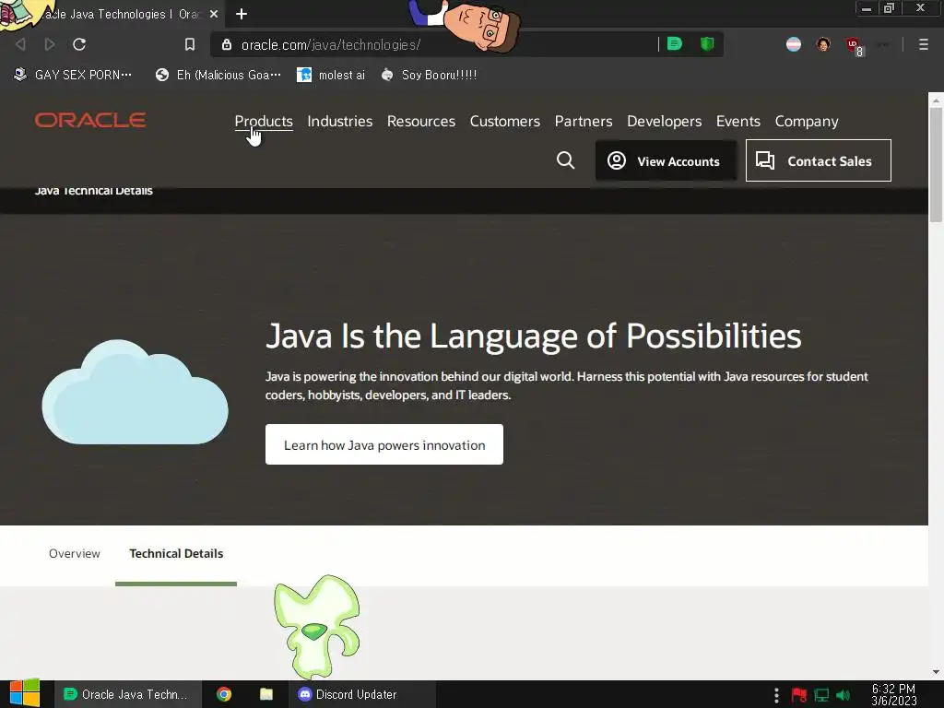Switch to the Overview tab
Screen dimensions: 944x708
pyautogui.click(x=75, y=553)
